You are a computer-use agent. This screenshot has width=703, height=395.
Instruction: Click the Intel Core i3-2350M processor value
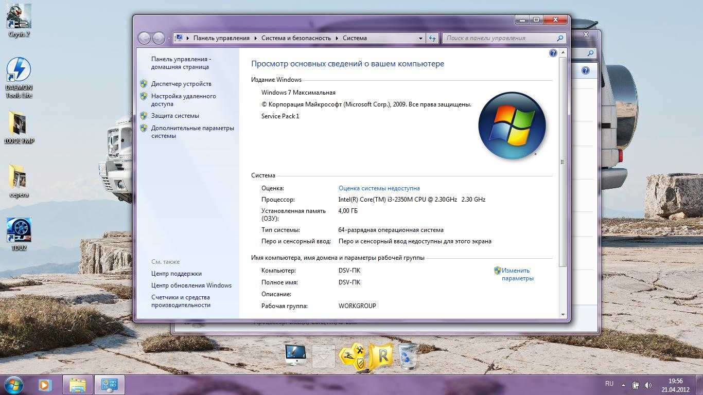(412, 200)
